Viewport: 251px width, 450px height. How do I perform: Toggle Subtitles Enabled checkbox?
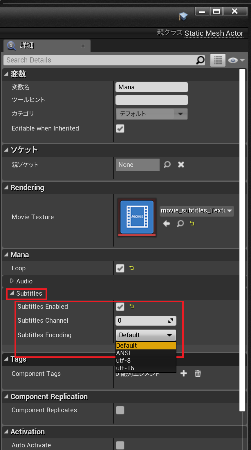pyautogui.click(x=120, y=306)
